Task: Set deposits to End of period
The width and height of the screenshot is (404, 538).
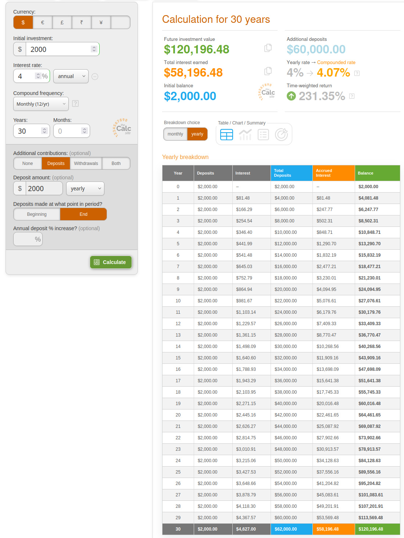Action: point(83,214)
